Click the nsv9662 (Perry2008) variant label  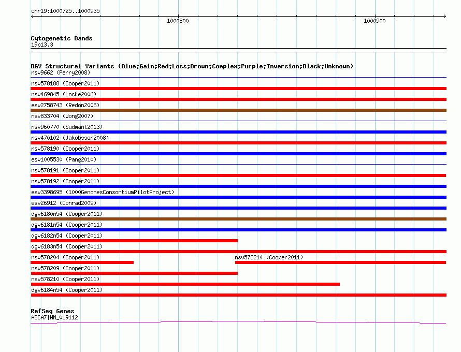(61, 72)
